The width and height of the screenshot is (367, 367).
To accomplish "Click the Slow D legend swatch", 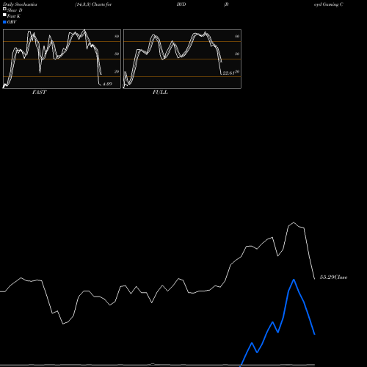I will pyautogui.click(x=4, y=10).
